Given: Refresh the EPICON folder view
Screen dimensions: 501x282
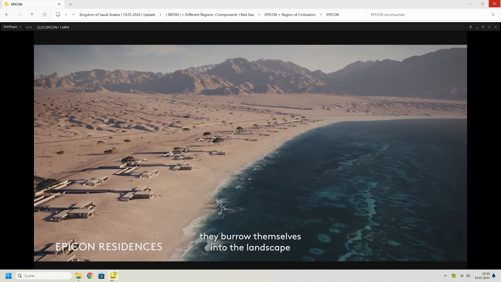Looking at the screenshot, I should 45,15.
